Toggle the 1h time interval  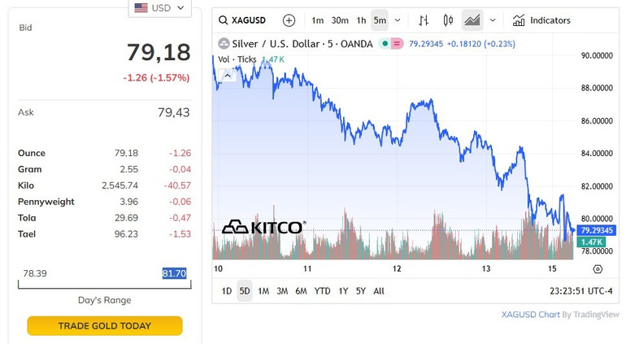click(362, 20)
